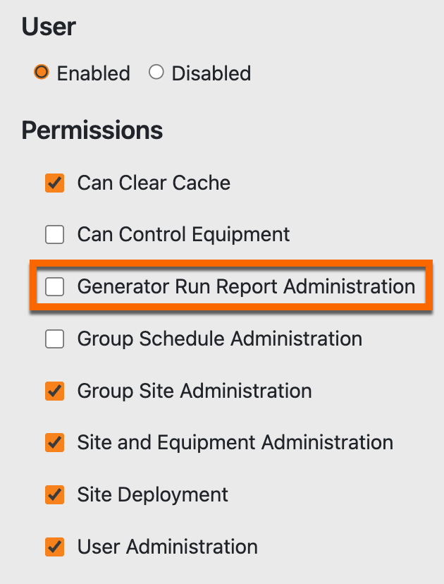Disable Site and Equipment Administration checkbox
The width and height of the screenshot is (444, 584).
54,443
